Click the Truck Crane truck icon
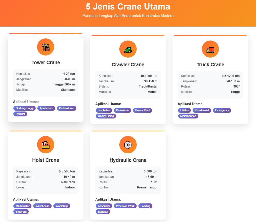Viewport: 256px width, 222px height. (x=210, y=49)
